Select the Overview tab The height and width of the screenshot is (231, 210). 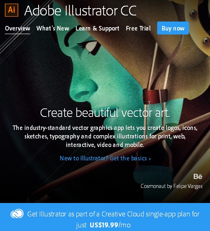(x=17, y=28)
